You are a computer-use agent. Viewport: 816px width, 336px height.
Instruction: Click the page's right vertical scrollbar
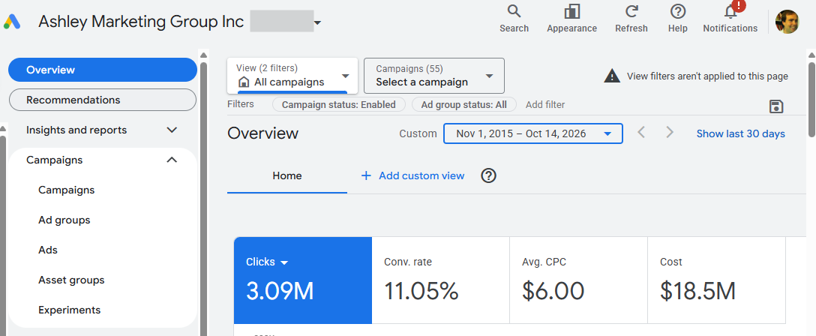[x=811, y=99]
